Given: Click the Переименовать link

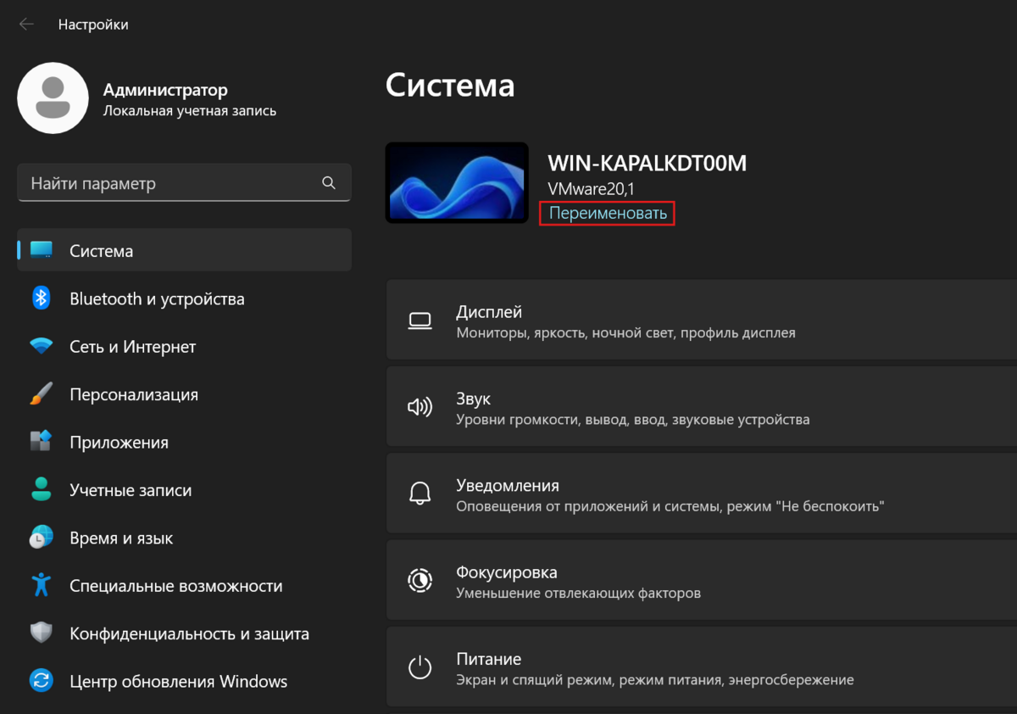Looking at the screenshot, I should click(x=608, y=214).
